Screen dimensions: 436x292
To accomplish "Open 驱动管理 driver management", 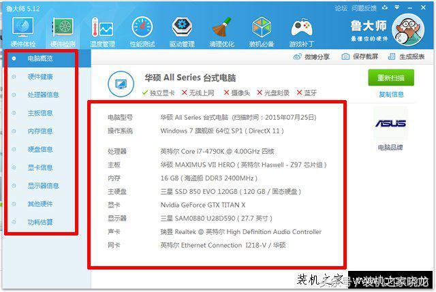I will 182,31.
